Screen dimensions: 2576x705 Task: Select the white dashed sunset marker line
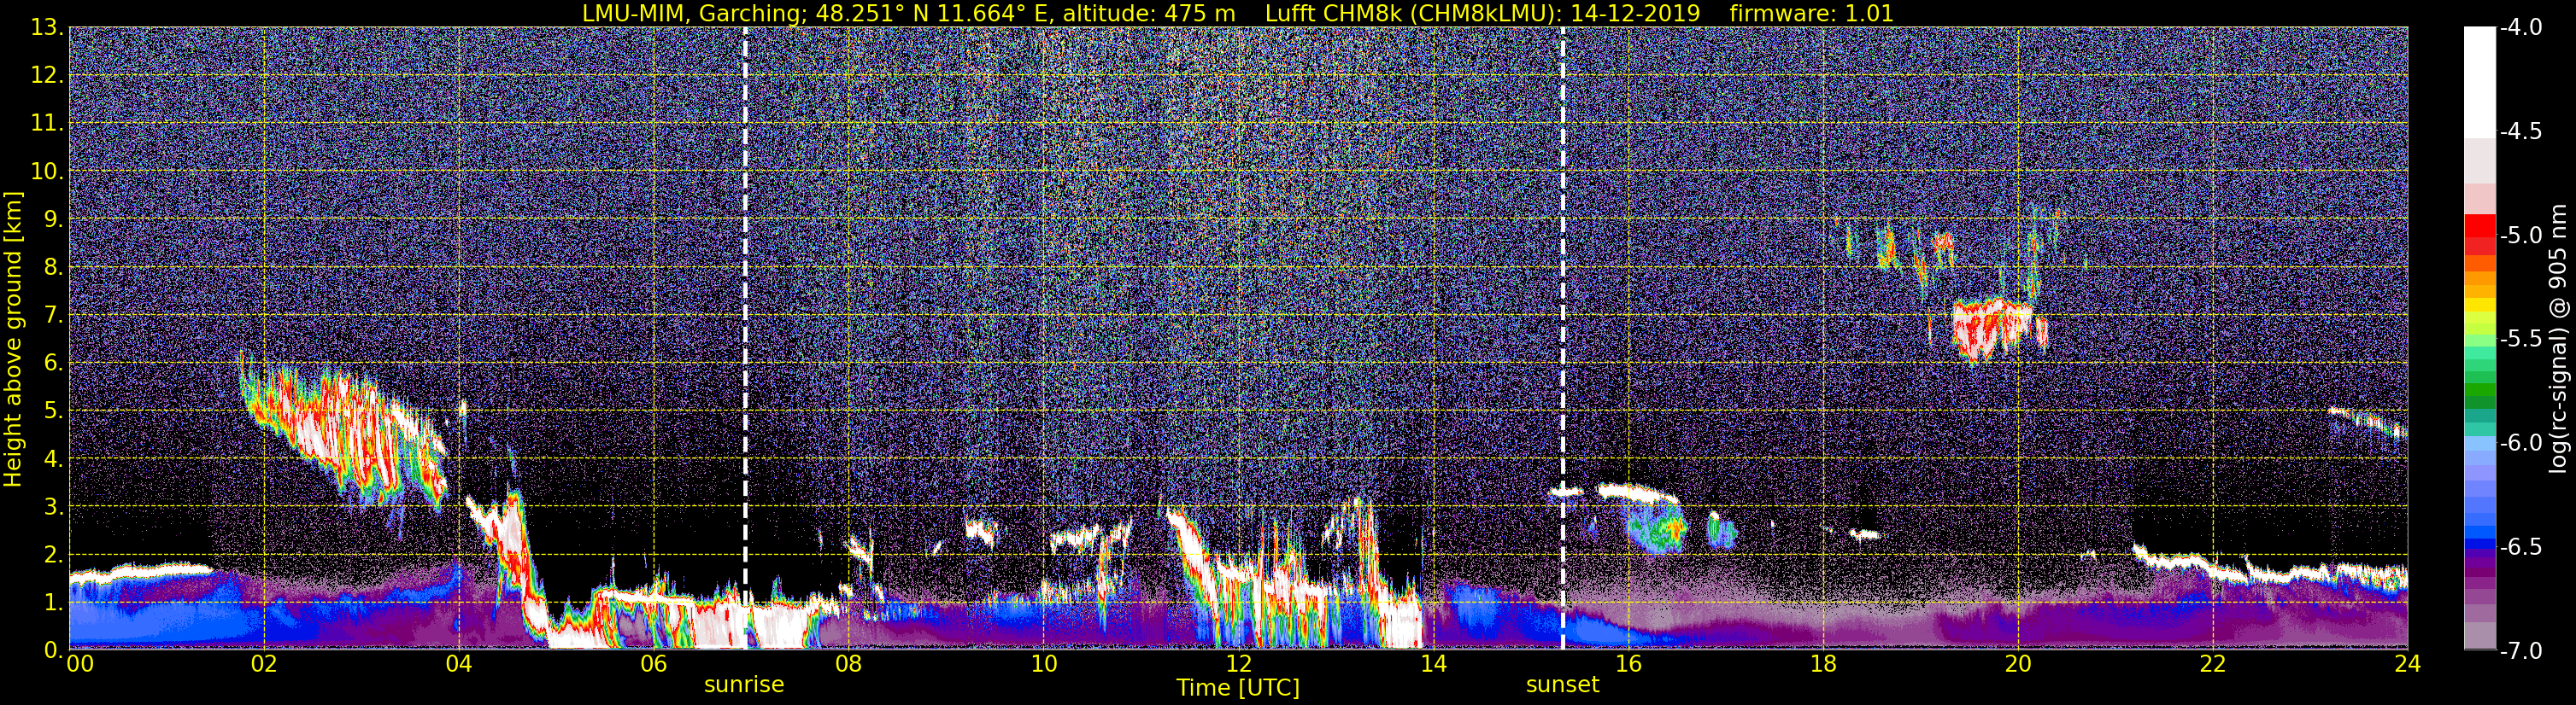[1563, 337]
